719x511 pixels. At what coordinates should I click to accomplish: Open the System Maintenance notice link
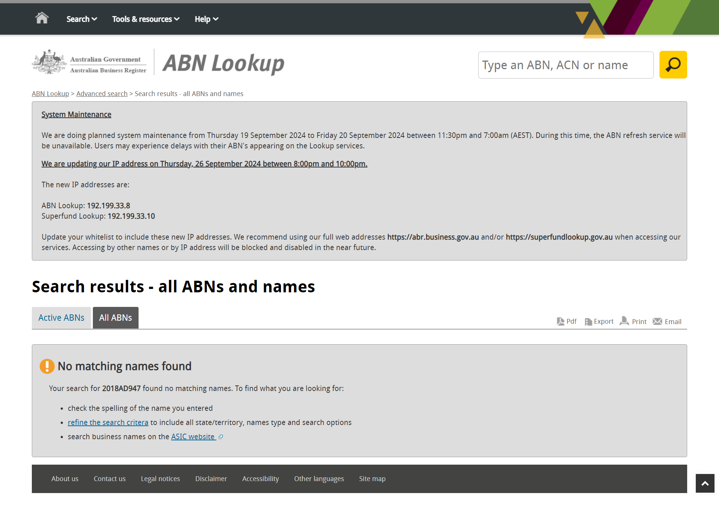(x=76, y=114)
